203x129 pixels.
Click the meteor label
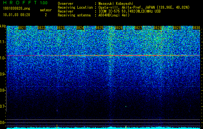pos(46,10)
